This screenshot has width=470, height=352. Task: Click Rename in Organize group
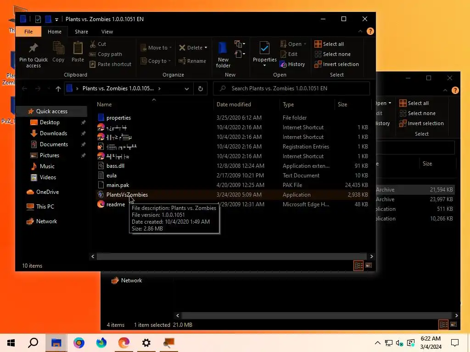(x=192, y=61)
